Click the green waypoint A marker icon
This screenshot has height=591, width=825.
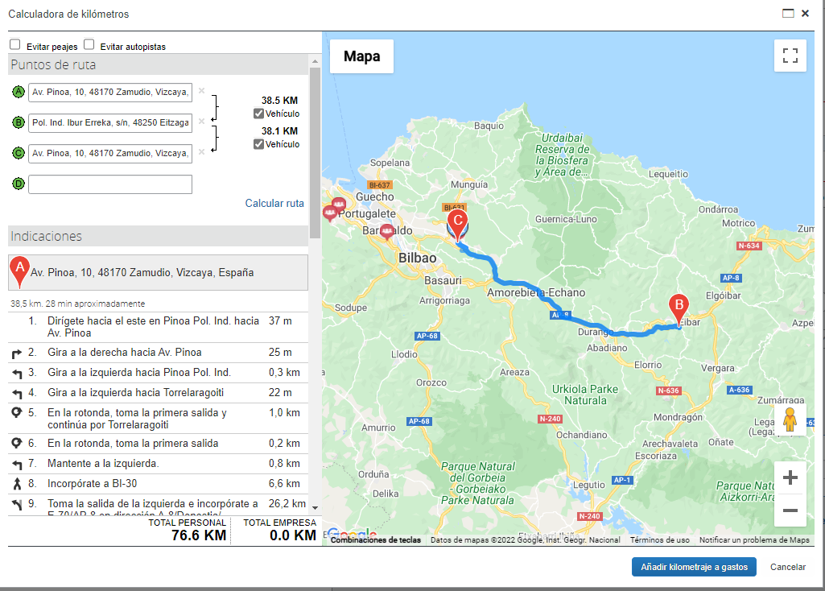pyautogui.click(x=19, y=92)
